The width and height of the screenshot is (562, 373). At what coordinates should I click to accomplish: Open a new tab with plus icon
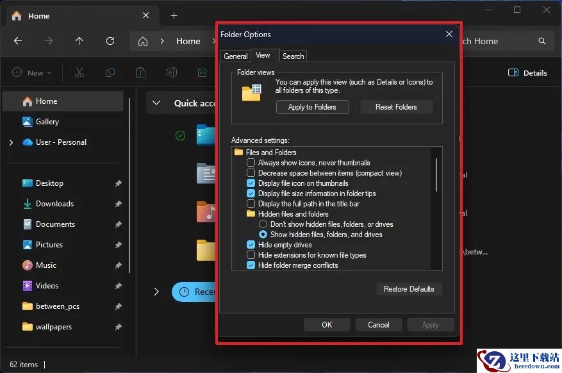coord(174,16)
